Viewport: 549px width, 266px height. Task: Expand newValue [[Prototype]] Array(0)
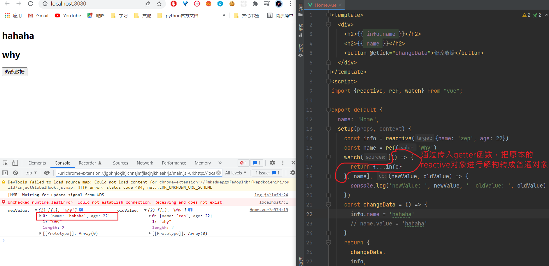[x=41, y=233]
